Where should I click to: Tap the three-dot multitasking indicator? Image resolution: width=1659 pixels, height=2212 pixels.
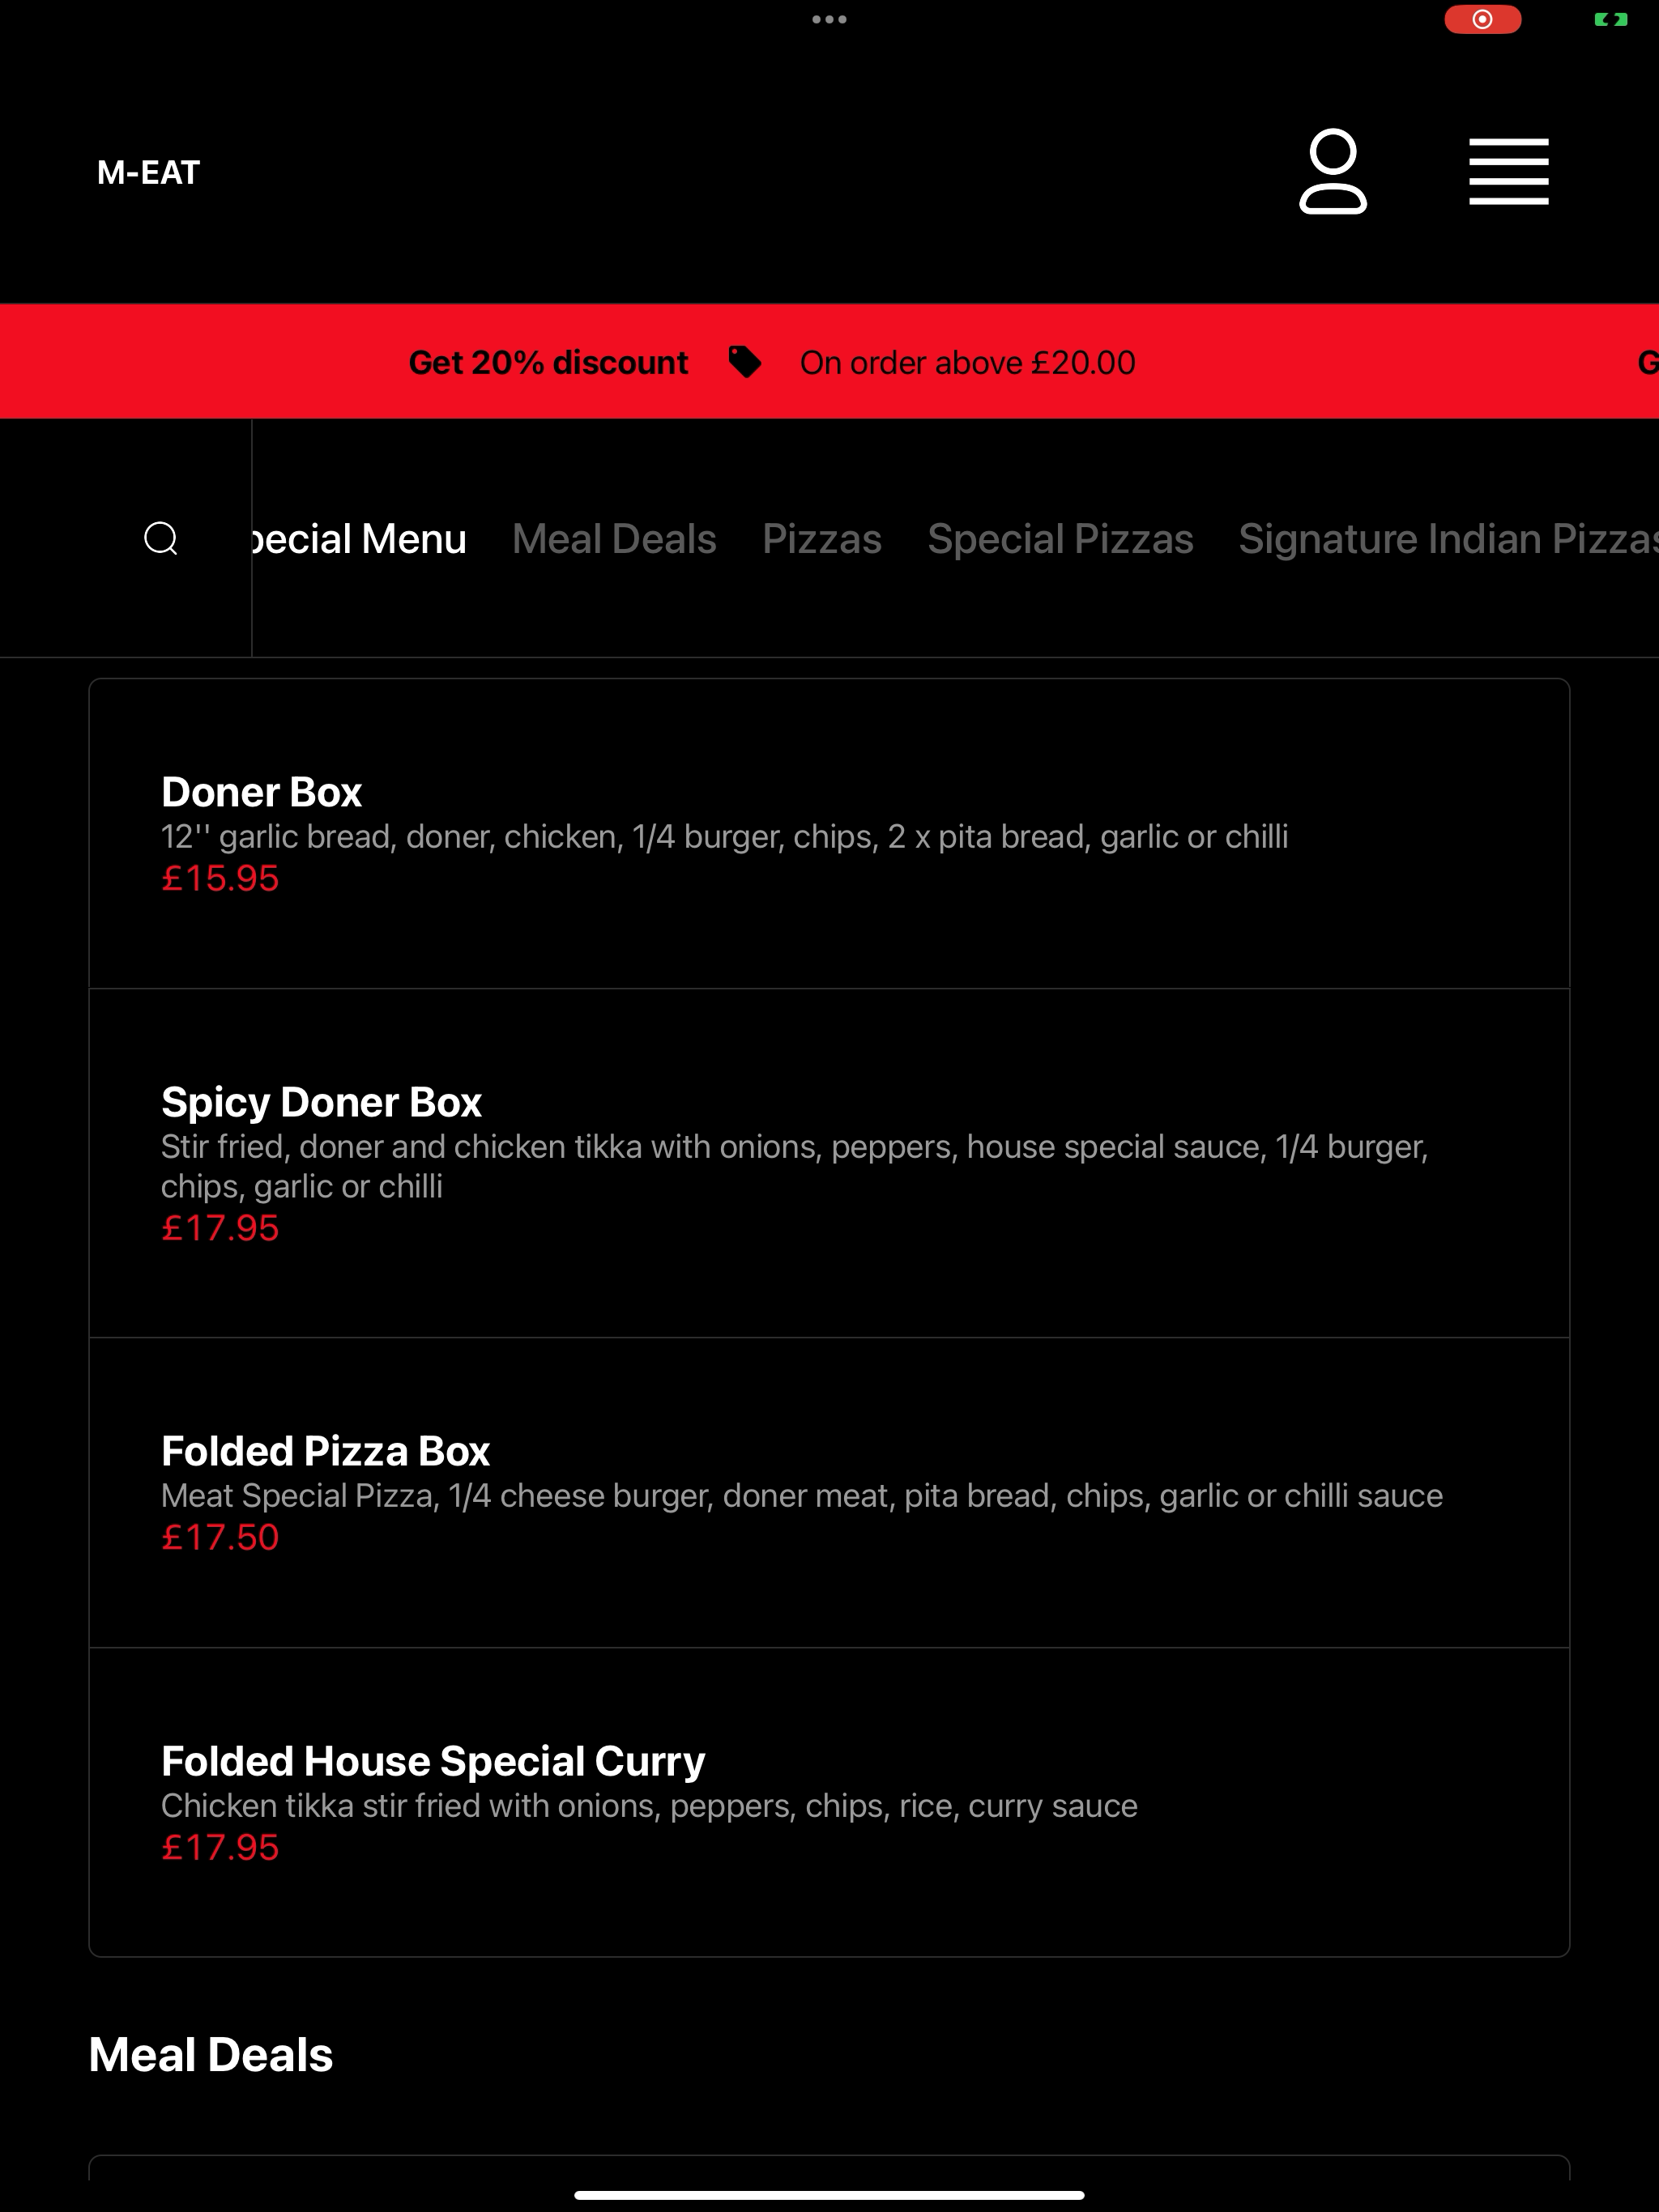829,19
